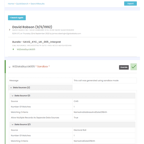The width and height of the screenshot is (144, 144).
Task: Open the Home breadcrumb link
Action: pyautogui.click(x=11, y=4)
